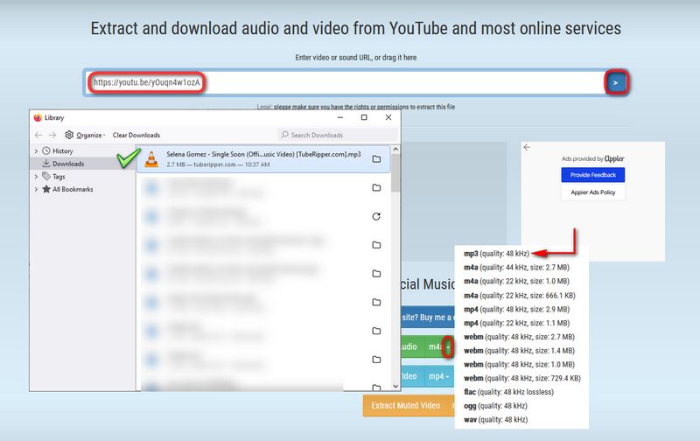The width and height of the screenshot is (700, 441).
Task: Open the Organize menu in Library
Action: click(x=85, y=135)
